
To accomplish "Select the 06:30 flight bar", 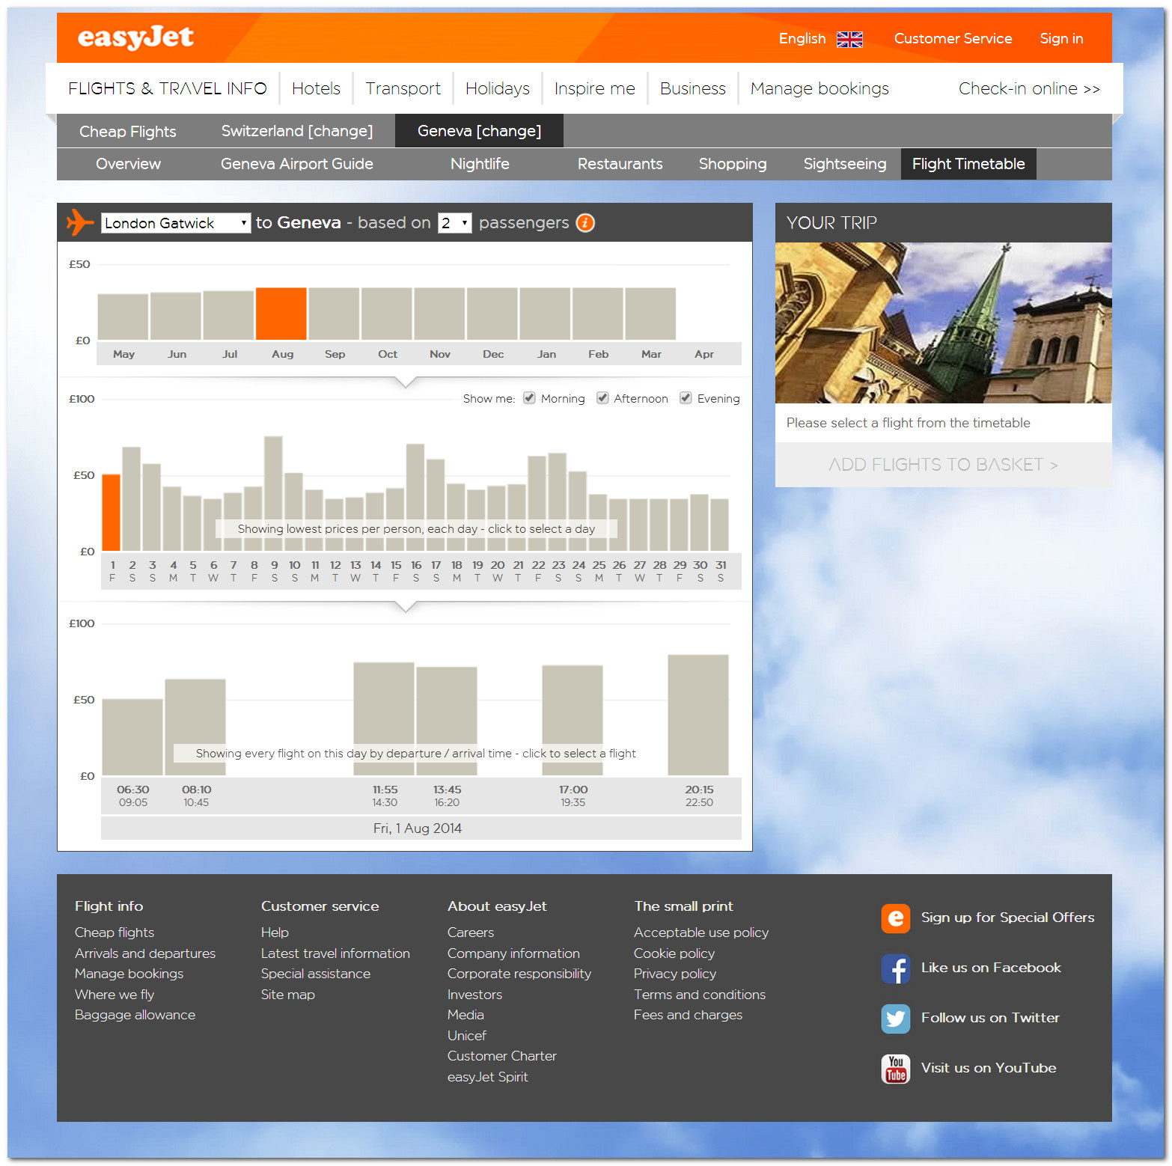I will (132, 737).
